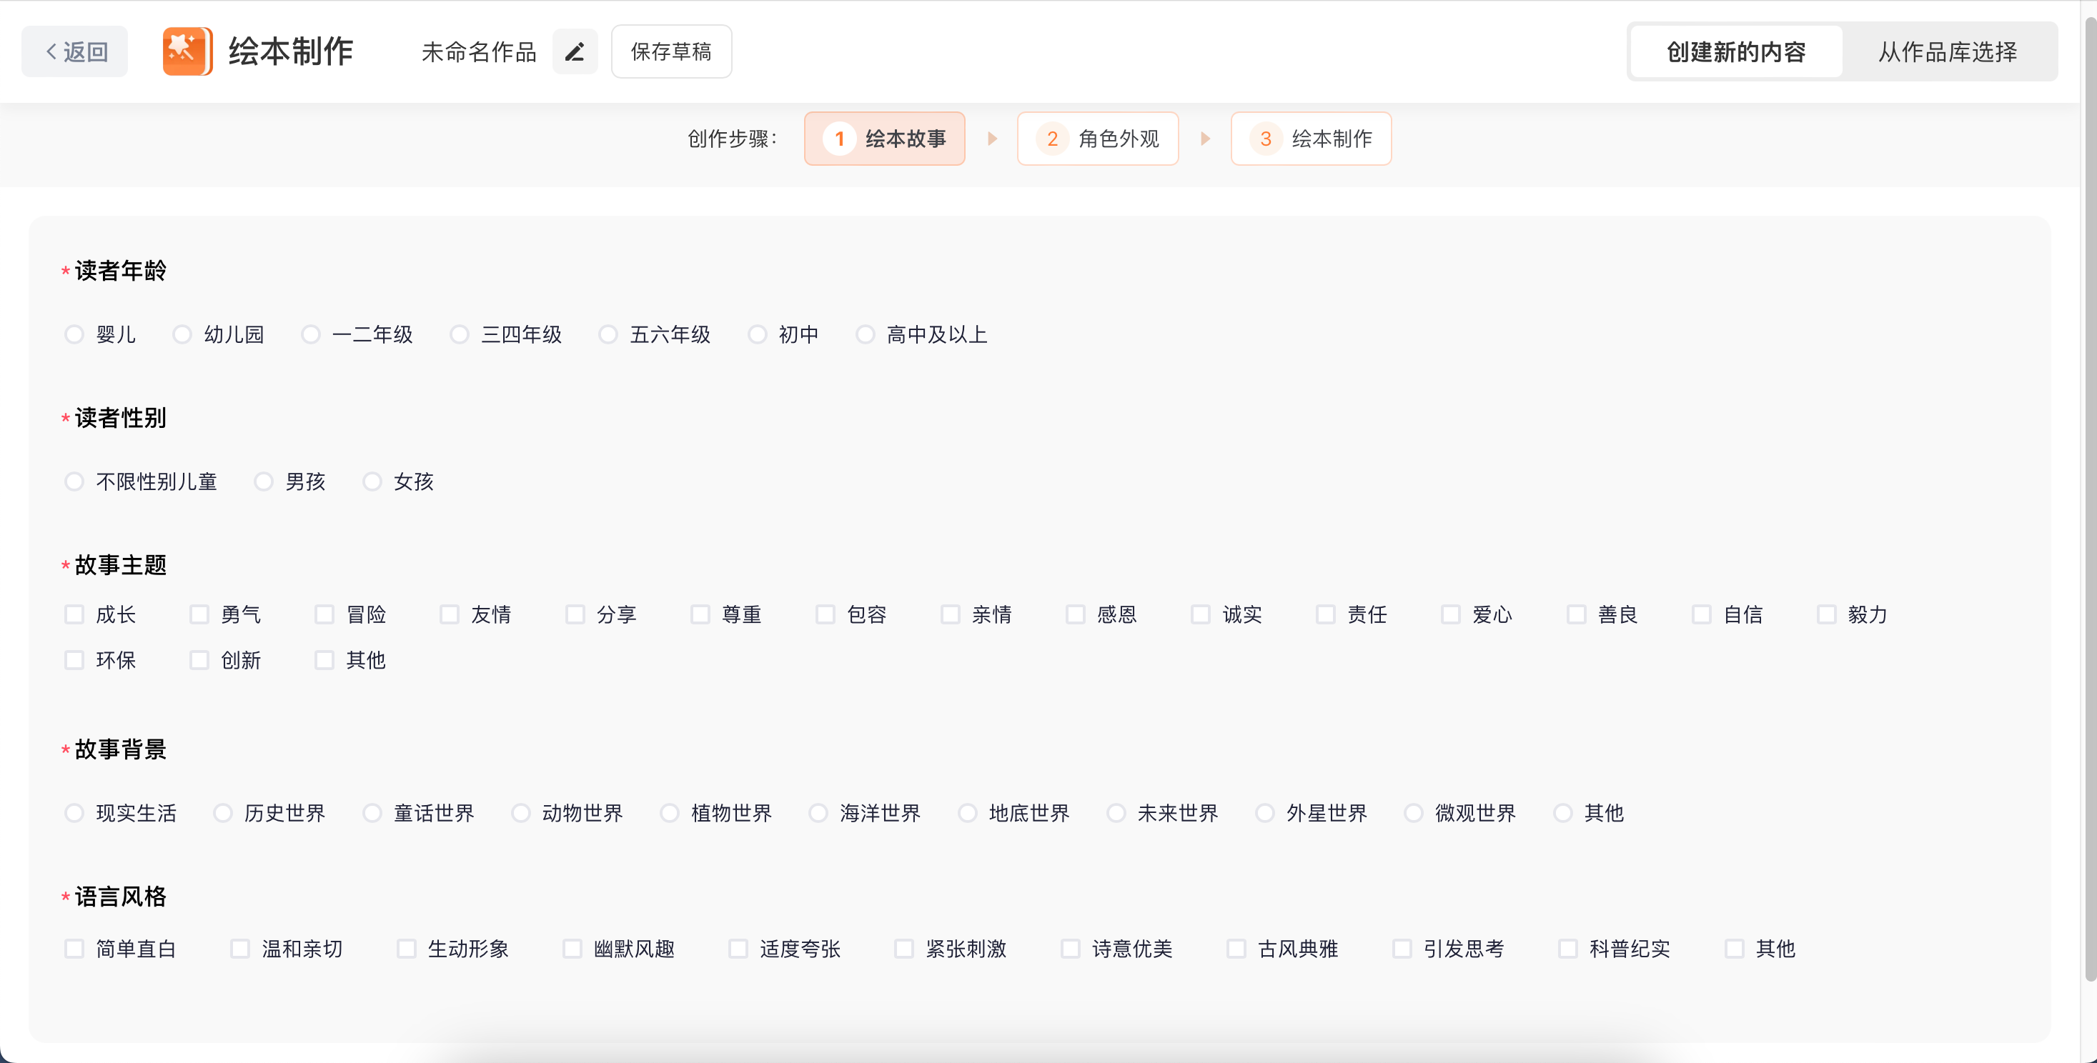2097x1063 pixels.
Task: Check the 环保 story theme
Action: [x=74, y=660]
